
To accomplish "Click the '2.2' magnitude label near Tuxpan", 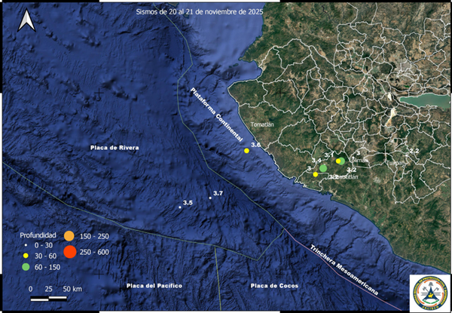I will (414, 150).
